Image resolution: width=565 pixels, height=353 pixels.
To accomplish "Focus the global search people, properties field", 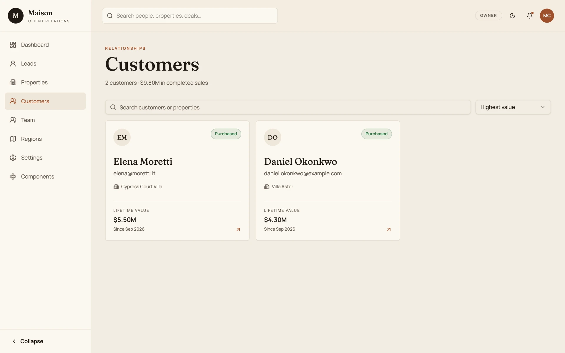I will pyautogui.click(x=190, y=16).
